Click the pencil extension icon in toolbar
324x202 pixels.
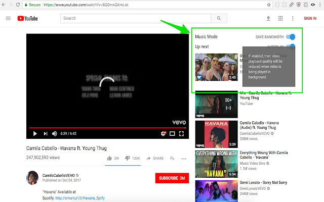click(292, 5)
